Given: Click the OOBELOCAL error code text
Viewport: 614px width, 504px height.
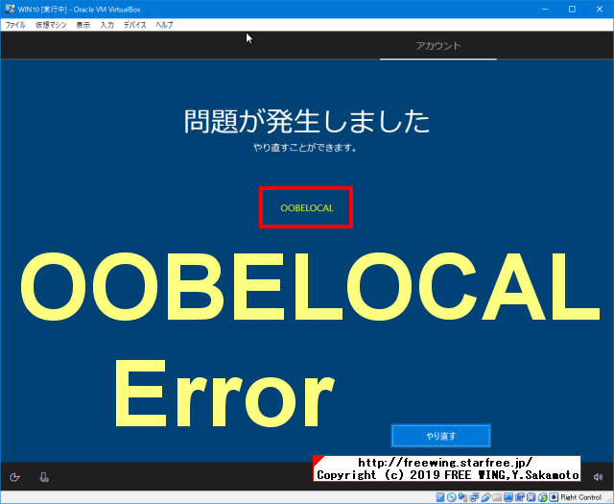Looking at the screenshot, I should (307, 207).
